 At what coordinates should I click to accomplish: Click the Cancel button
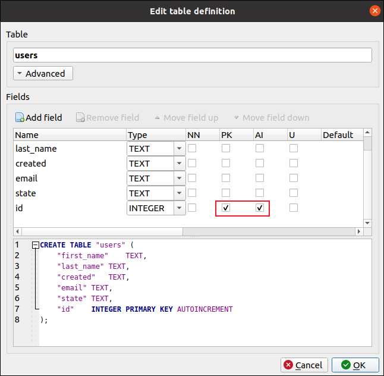(x=303, y=365)
